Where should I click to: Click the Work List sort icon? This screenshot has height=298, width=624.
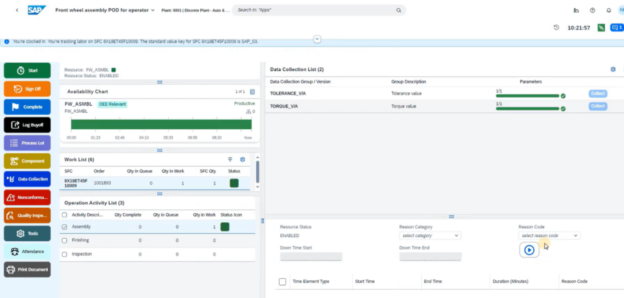coord(230,159)
